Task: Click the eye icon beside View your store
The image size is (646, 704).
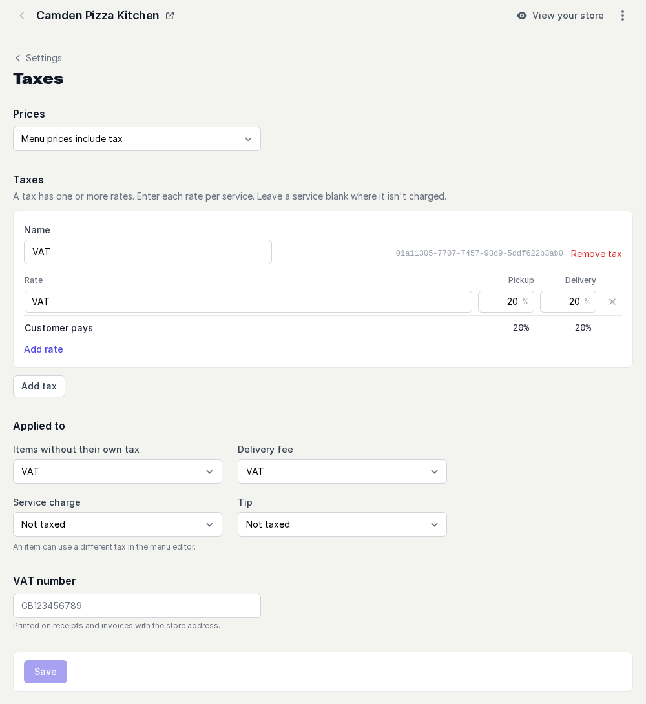Action: coord(522,16)
